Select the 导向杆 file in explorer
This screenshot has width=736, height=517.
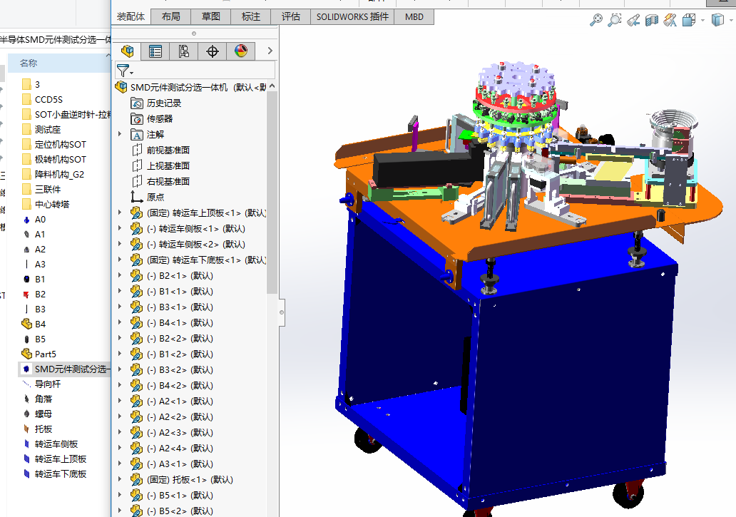pyautogui.click(x=47, y=384)
